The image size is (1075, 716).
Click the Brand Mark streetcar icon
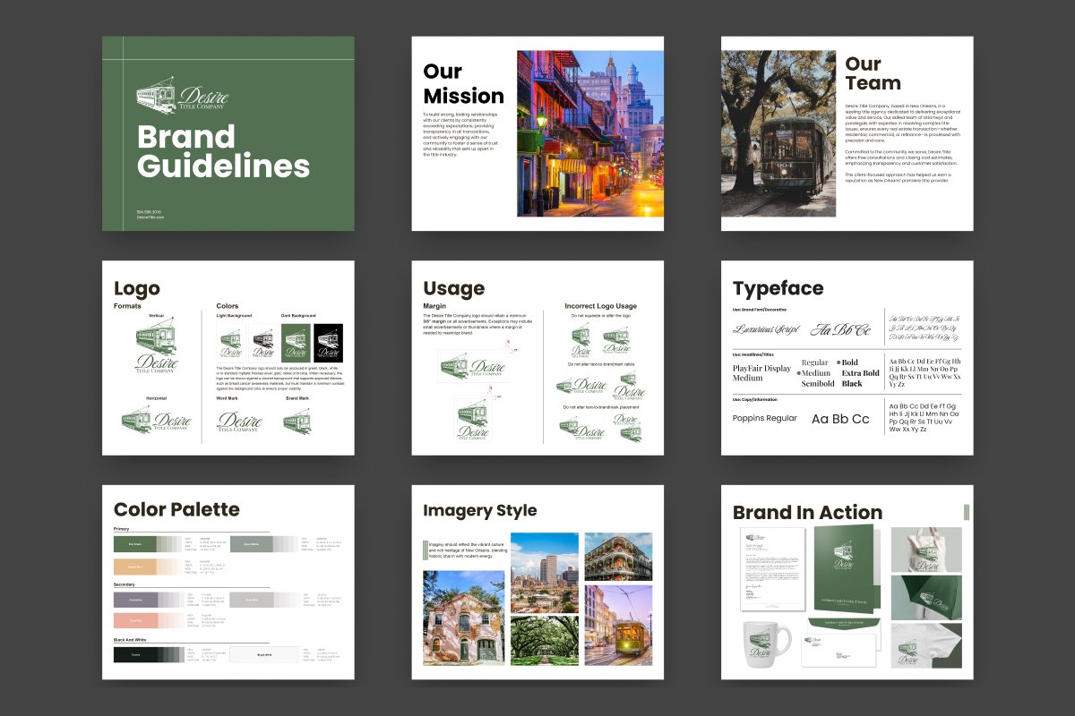coord(297,422)
